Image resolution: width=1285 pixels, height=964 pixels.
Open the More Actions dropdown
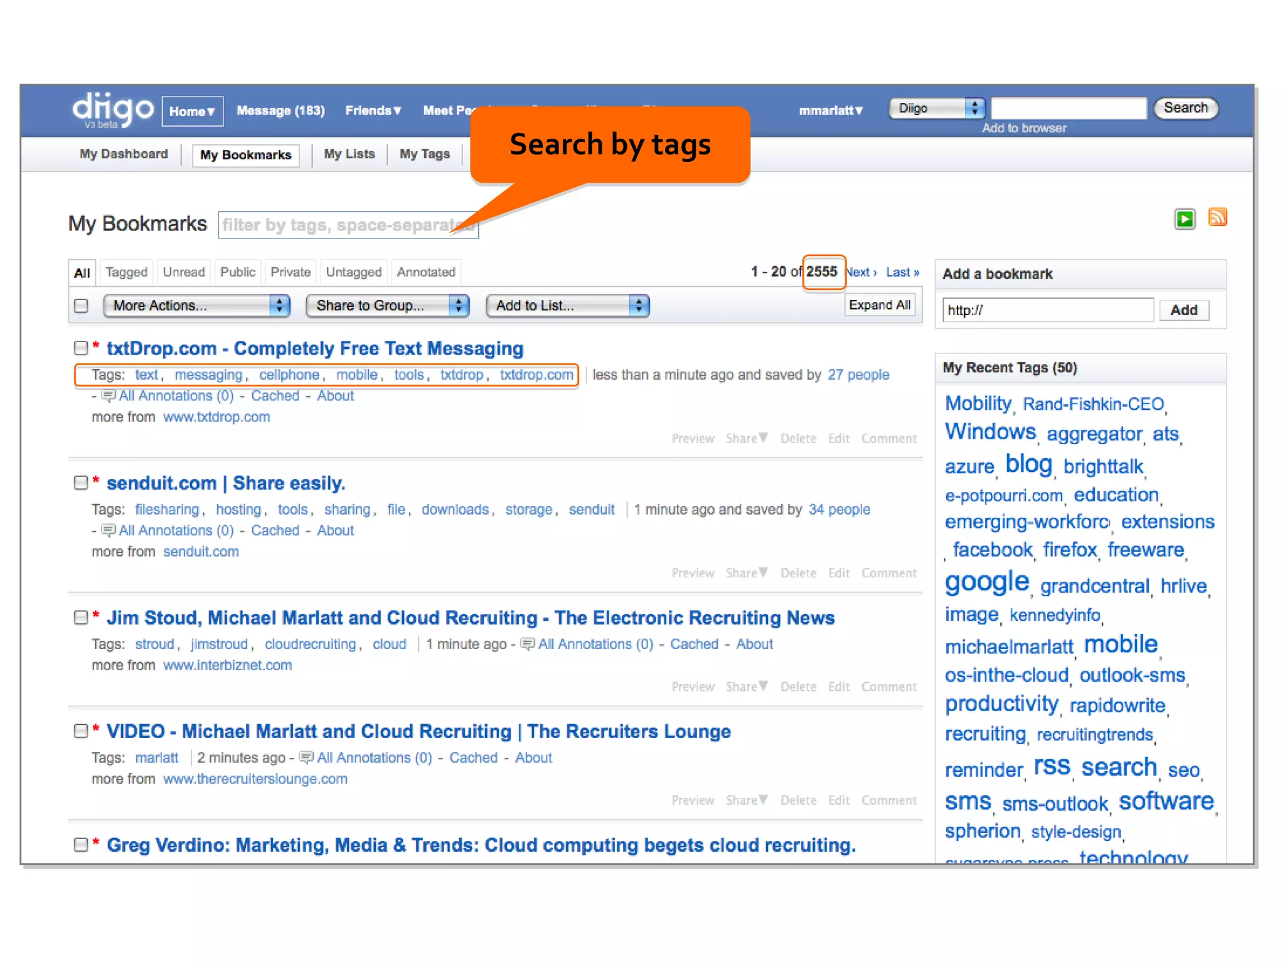click(x=196, y=306)
